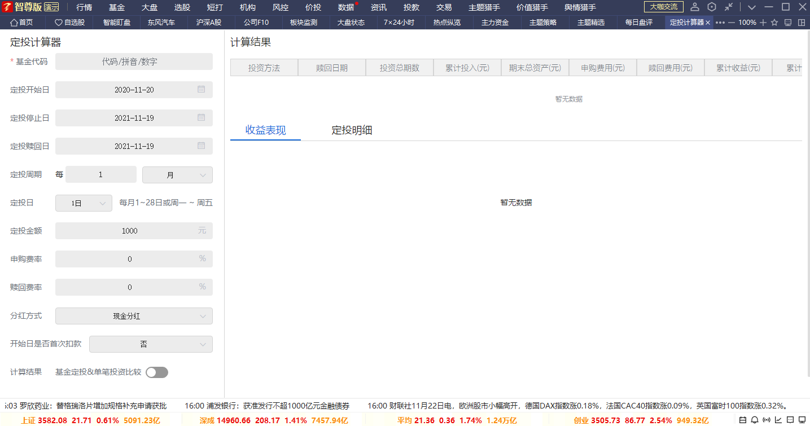Viewport: 810px width, 426px height.
Task: Switch to the 定投明细 tab
Action: (x=352, y=130)
